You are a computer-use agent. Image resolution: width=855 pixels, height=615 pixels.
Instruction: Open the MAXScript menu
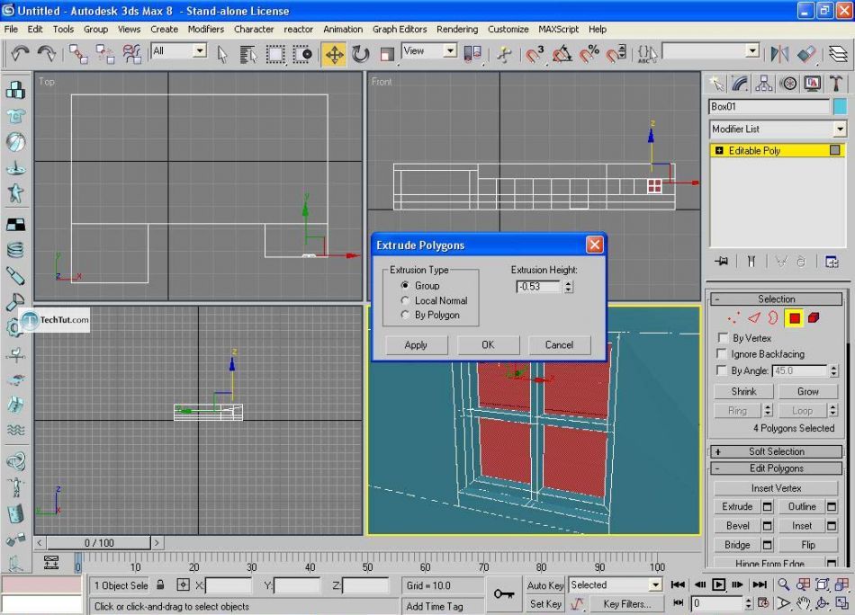558,29
